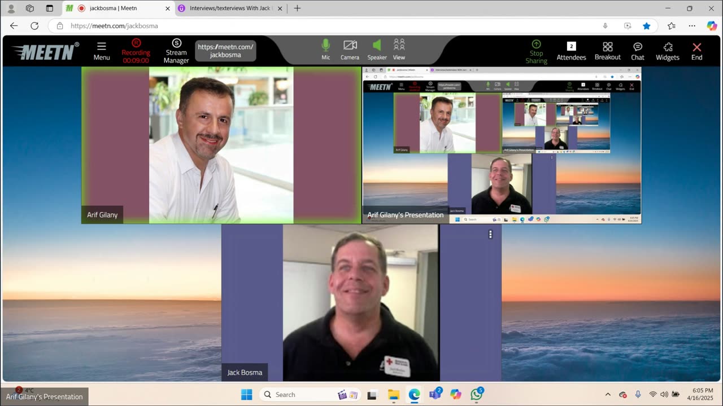
Task: Toggle the Camera on
Action: 350,50
